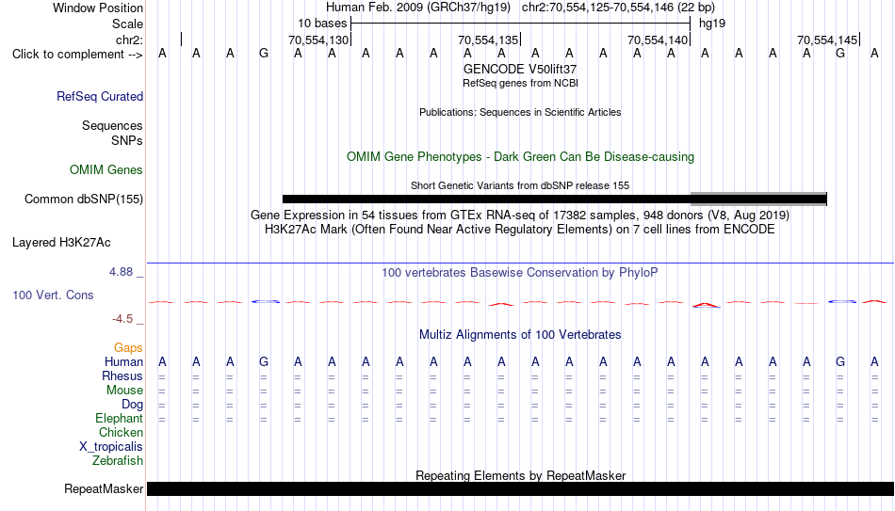The width and height of the screenshot is (895, 511).
Task: Click 'Repeating Elements by RepeatMasker' title
Action: point(520,475)
